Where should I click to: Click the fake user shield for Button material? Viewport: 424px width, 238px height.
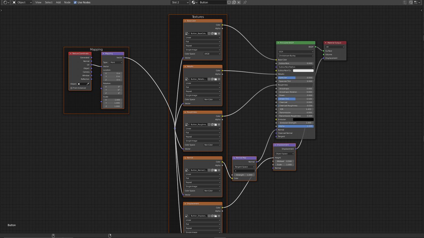(x=229, y=3)
